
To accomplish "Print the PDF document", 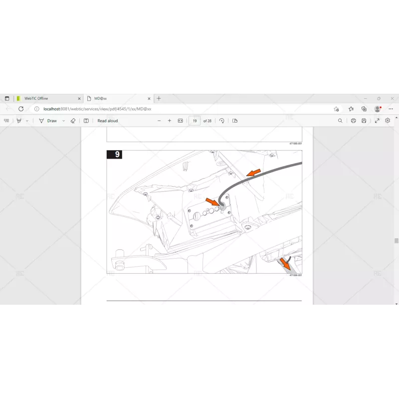I will pyautogui.click(x=353, y=121).
